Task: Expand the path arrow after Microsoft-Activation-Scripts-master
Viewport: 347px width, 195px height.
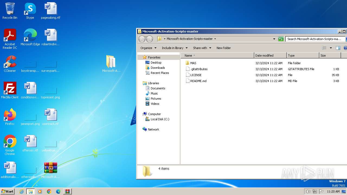Action: click(215, 39)
